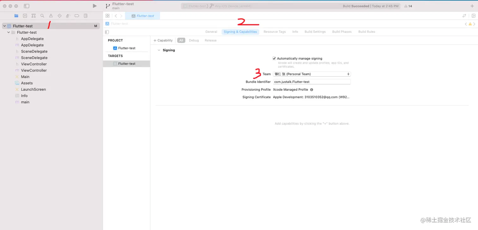Edit the Bundle Identifier field

pyautogui.click(x=312, y=82)
